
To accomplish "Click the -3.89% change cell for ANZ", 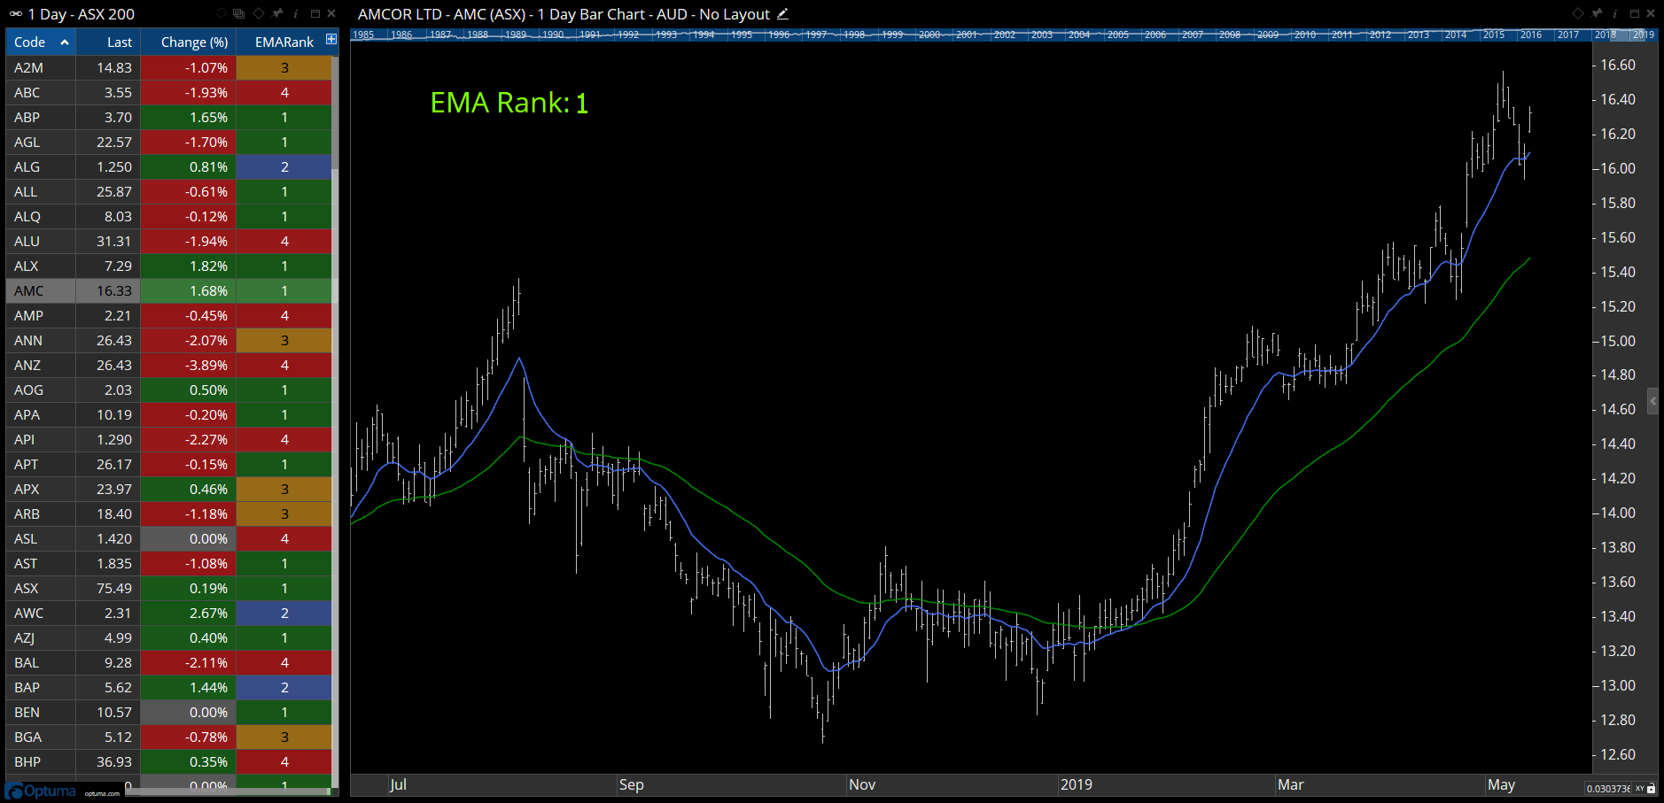I will (x=188, y=365).
